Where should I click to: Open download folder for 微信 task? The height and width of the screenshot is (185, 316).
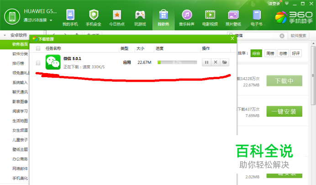225,62
